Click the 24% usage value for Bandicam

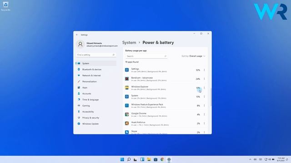coord(198,79)
